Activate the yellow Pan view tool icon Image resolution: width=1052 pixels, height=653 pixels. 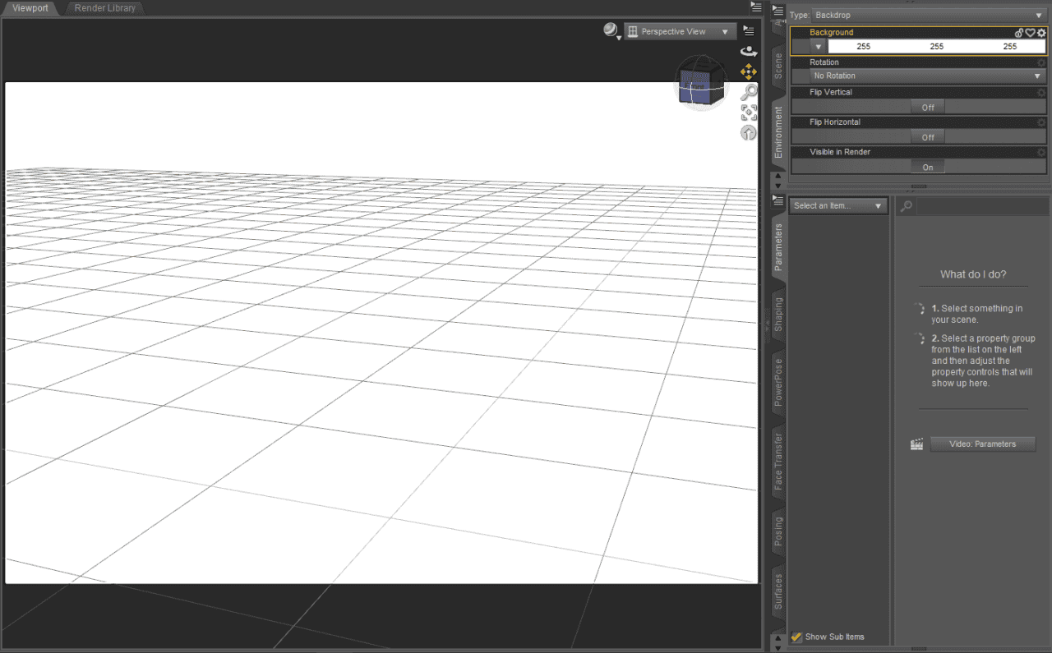click(x=749, y=71)
